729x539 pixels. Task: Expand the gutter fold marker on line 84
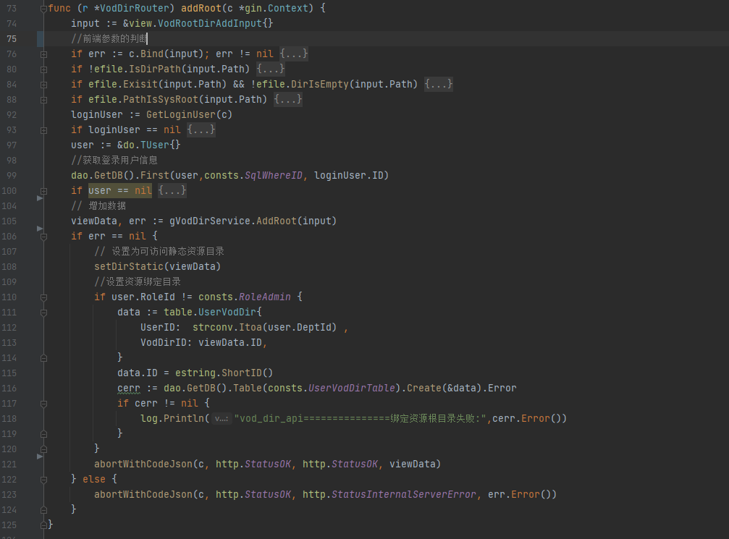click(x=43, y=85)
